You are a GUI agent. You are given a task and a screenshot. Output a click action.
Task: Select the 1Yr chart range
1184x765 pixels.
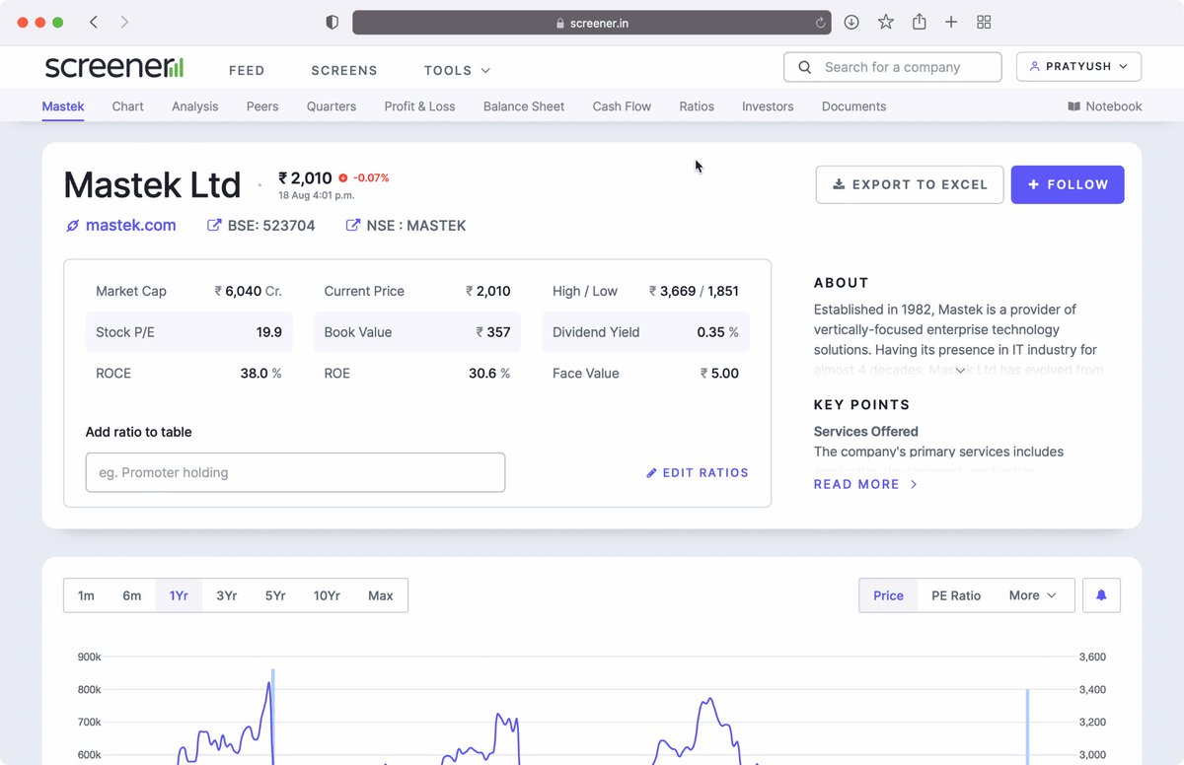click(179, 595)
